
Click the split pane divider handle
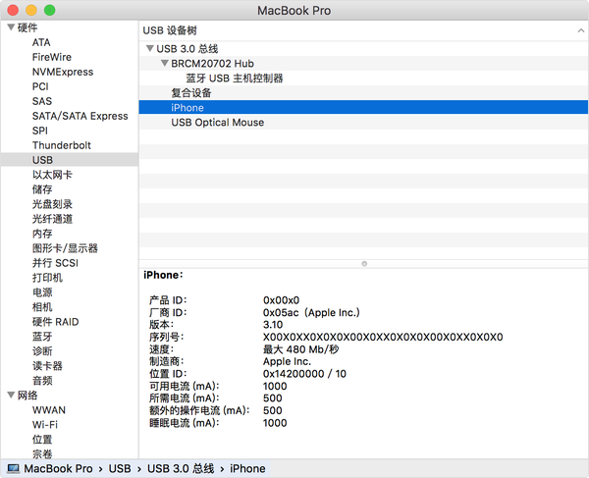(x=364, y=263)
